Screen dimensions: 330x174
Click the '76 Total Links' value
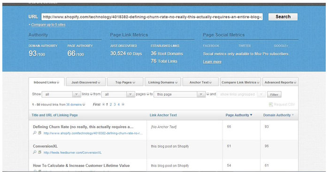tap(164, 61)
